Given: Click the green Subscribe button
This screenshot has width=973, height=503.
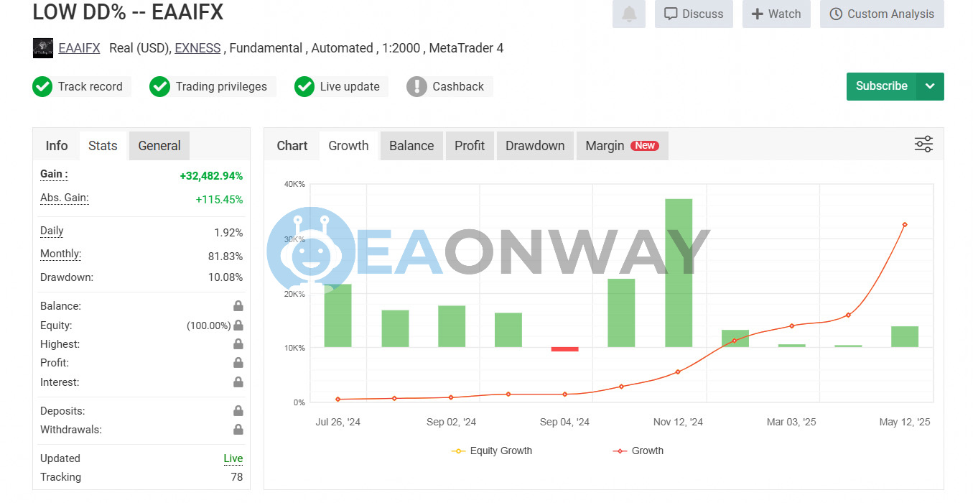Looking at the screenshot, I should pos(882,86).
